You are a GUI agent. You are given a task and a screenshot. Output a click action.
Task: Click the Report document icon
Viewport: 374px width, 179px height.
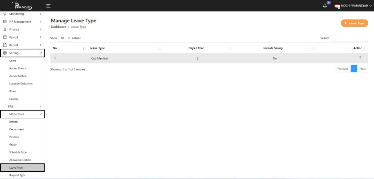5,45
